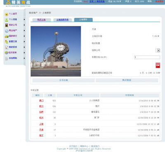Screen dimensions: 165x152
Task: Open the 杭州 city link in records
Action: point(41,118)
